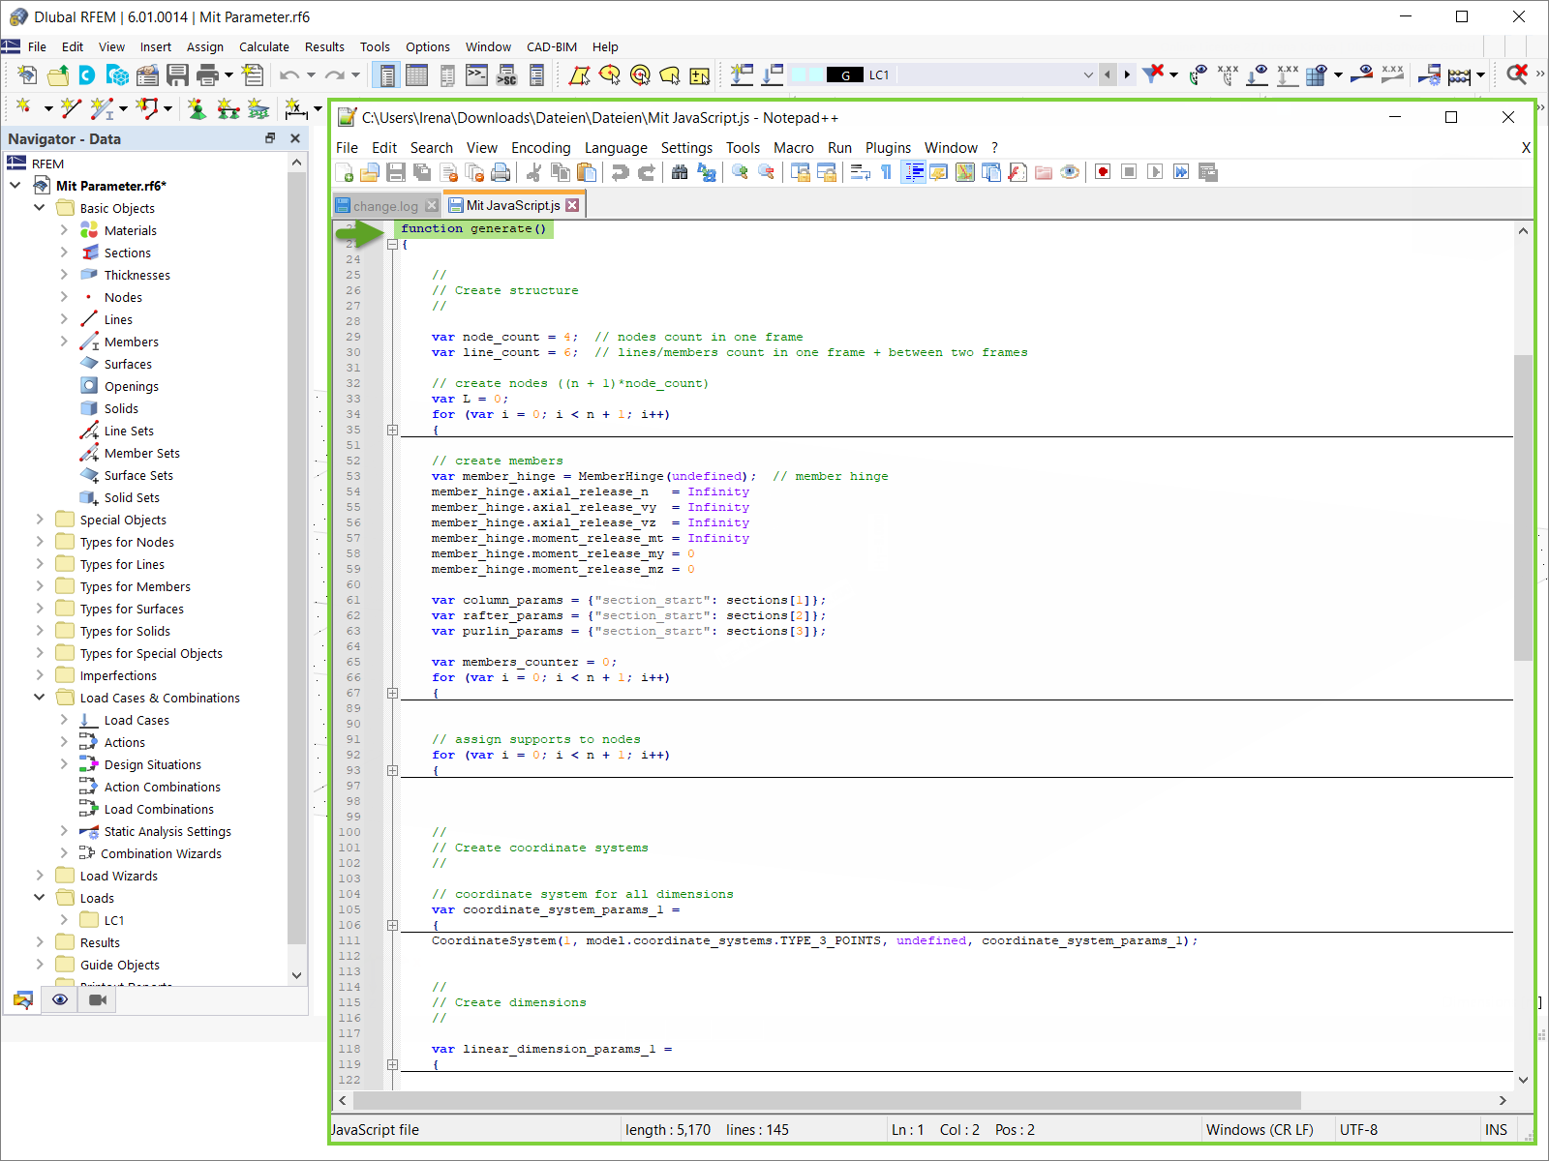Show all characters in Notepad++
This screenshot has width=1549, height=1161.
[887, 171]
